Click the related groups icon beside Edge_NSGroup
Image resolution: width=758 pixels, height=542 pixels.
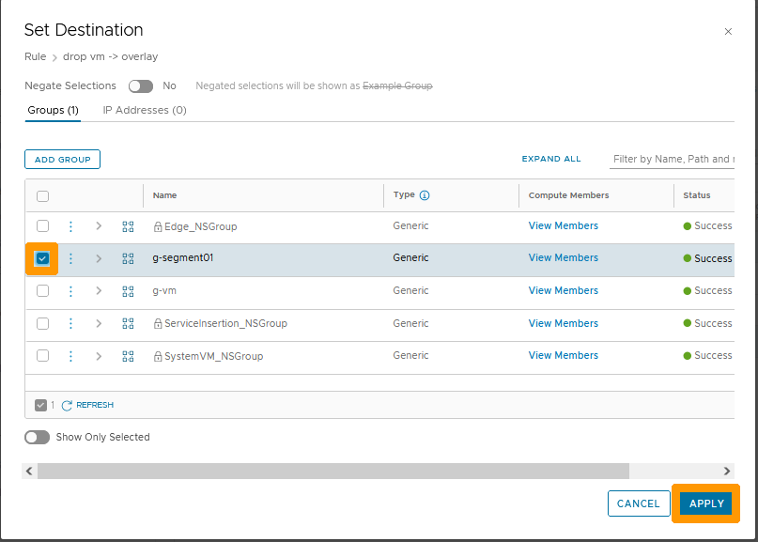click(128, 225)
